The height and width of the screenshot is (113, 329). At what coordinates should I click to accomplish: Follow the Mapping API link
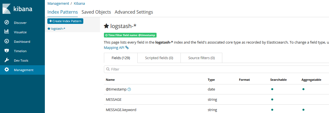pyautogui.click(x=114, y=47)
